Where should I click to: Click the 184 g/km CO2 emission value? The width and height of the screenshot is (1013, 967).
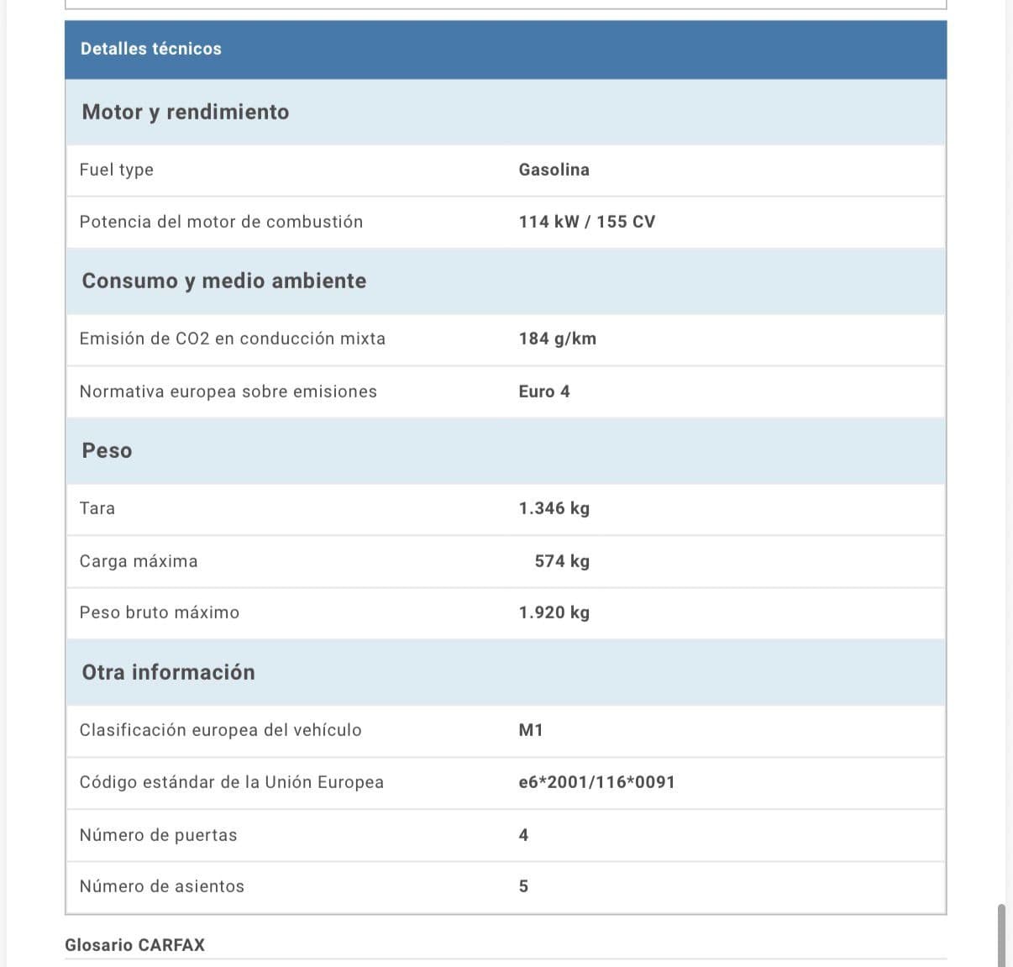[557, 339]
